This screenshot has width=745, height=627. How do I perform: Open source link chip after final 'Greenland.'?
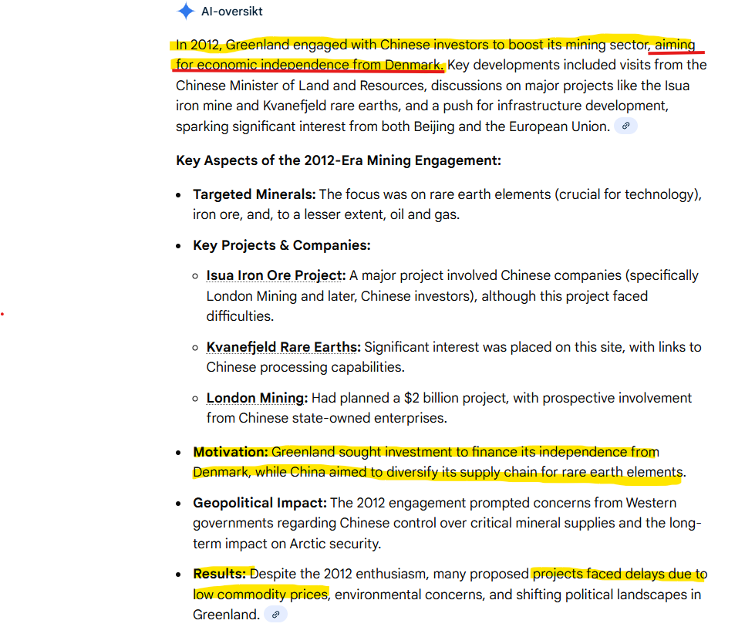[x=276, y=615]
